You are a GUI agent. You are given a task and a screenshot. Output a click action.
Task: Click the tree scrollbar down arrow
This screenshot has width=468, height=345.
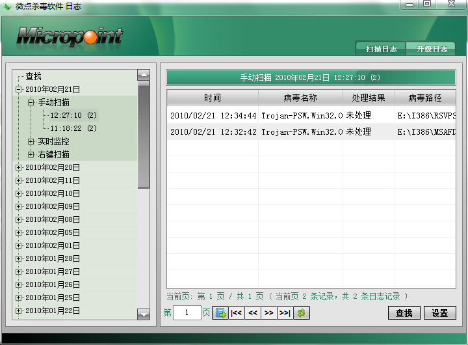pyautogui.click(x=144, y=314)
